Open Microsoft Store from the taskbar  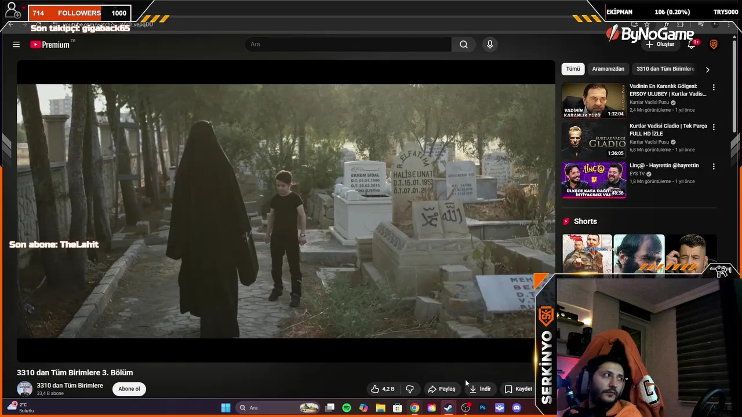pos(398,408)
